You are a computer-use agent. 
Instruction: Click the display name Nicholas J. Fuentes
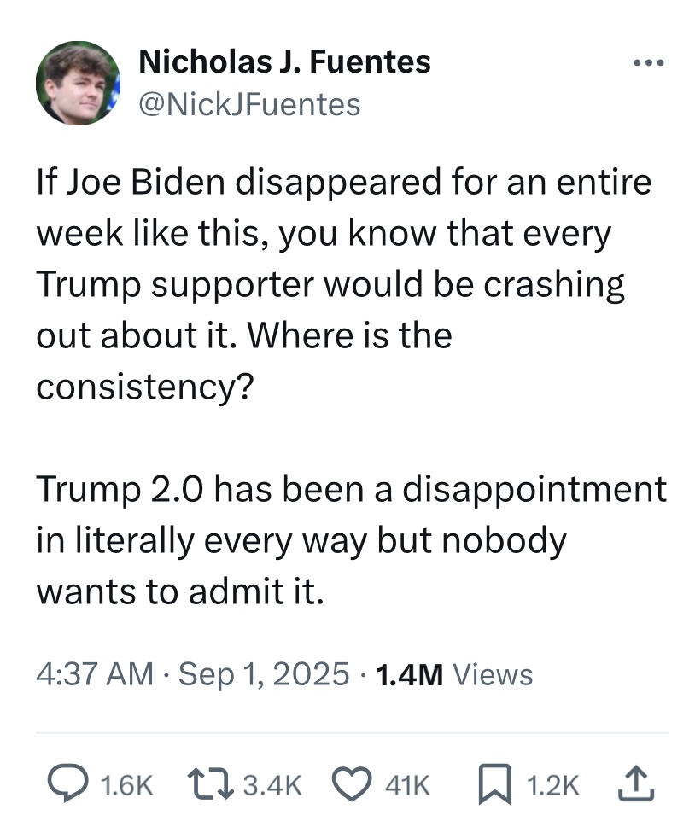284,61
